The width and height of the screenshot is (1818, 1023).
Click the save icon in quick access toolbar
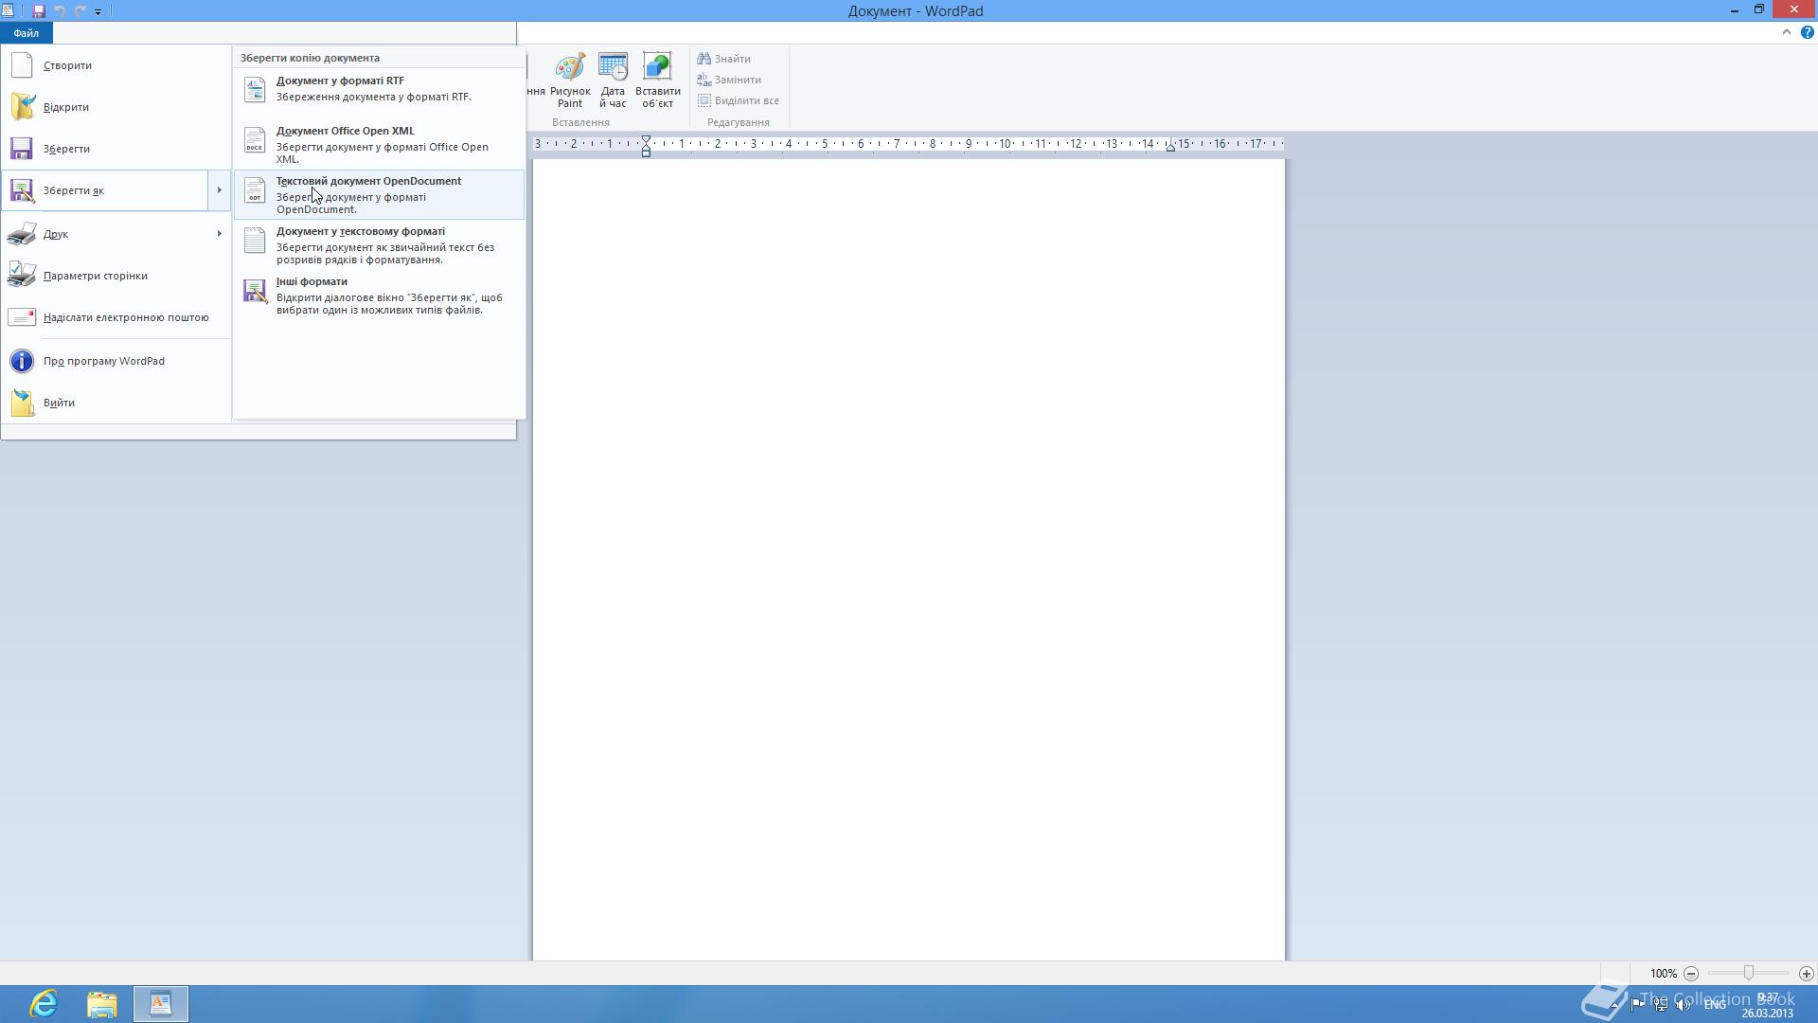click(x=39, y=11)
